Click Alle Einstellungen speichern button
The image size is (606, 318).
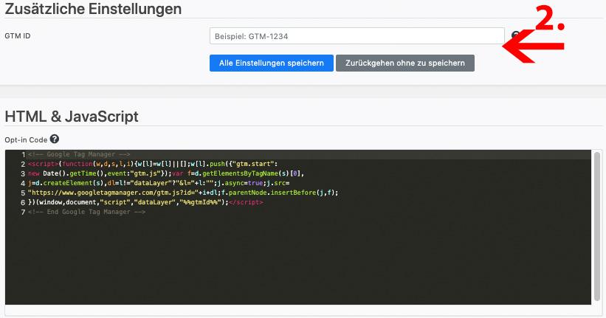(x=272, y=63)
